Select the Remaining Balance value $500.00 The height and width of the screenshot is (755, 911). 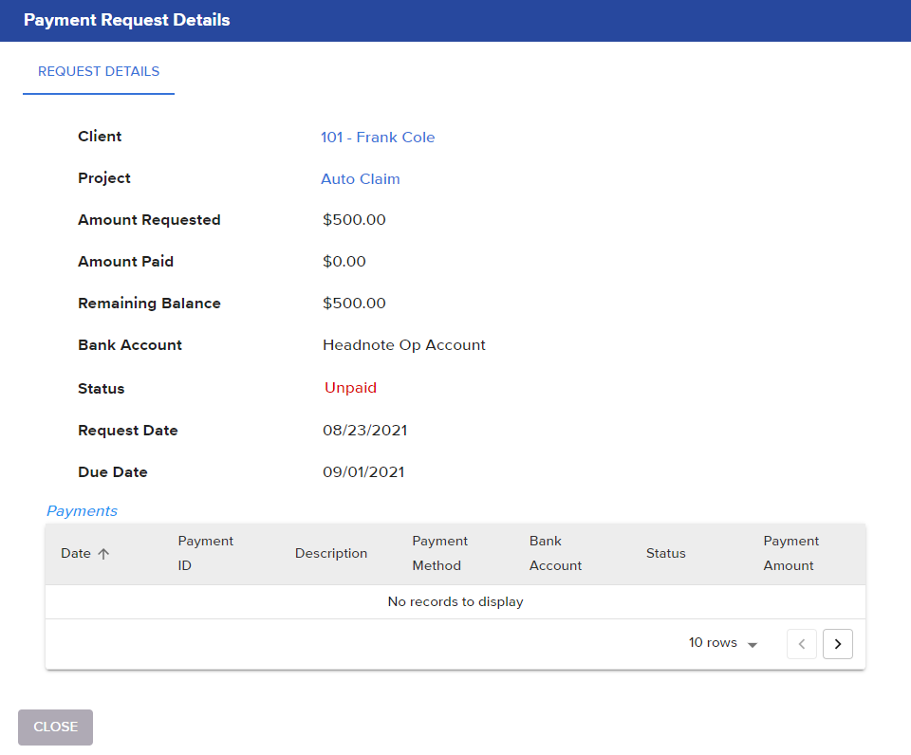[x=354, y=304]
